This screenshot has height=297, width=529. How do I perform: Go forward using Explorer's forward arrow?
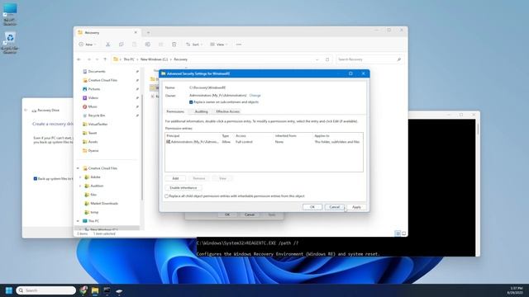tap(89, 59)
